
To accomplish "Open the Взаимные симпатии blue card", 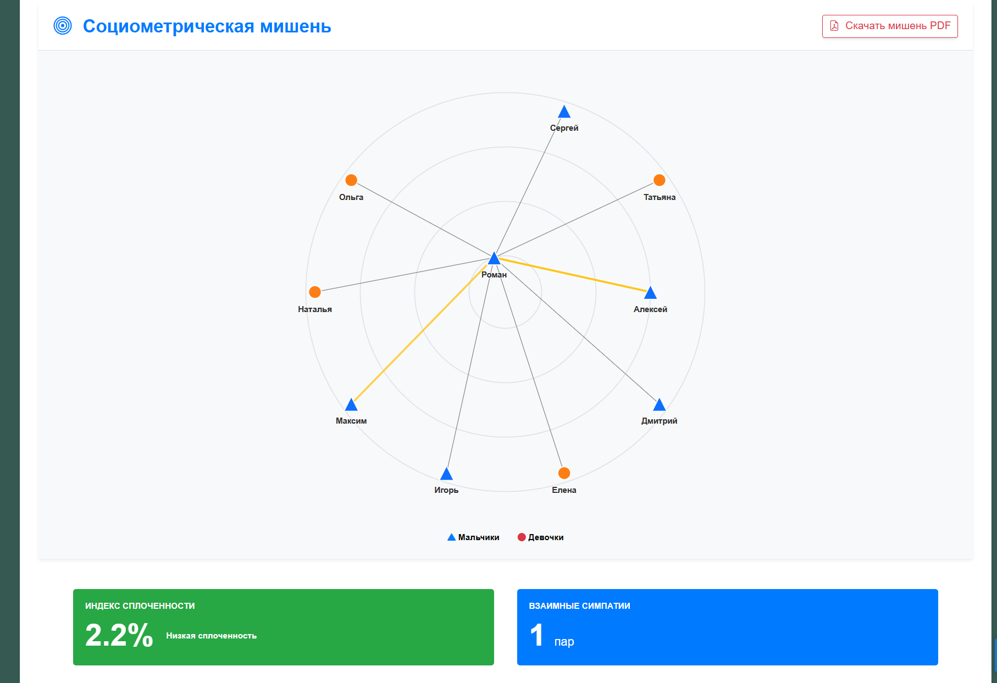I will tap(727, 627).
